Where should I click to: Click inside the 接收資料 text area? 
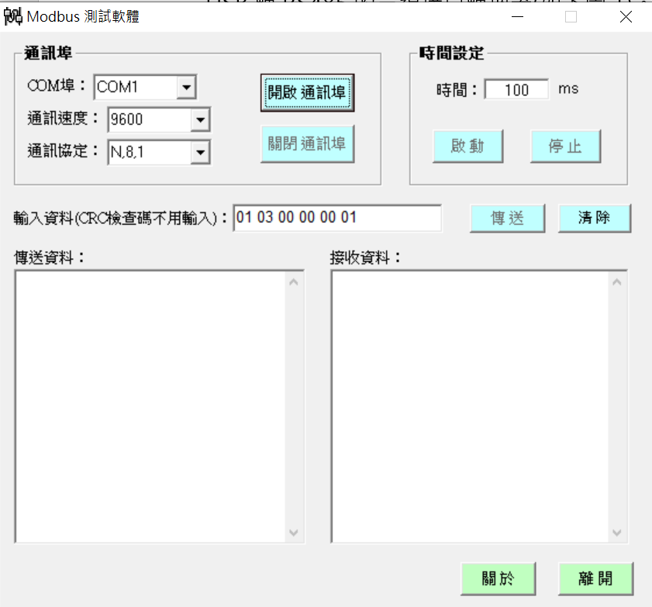click(469, 407)
